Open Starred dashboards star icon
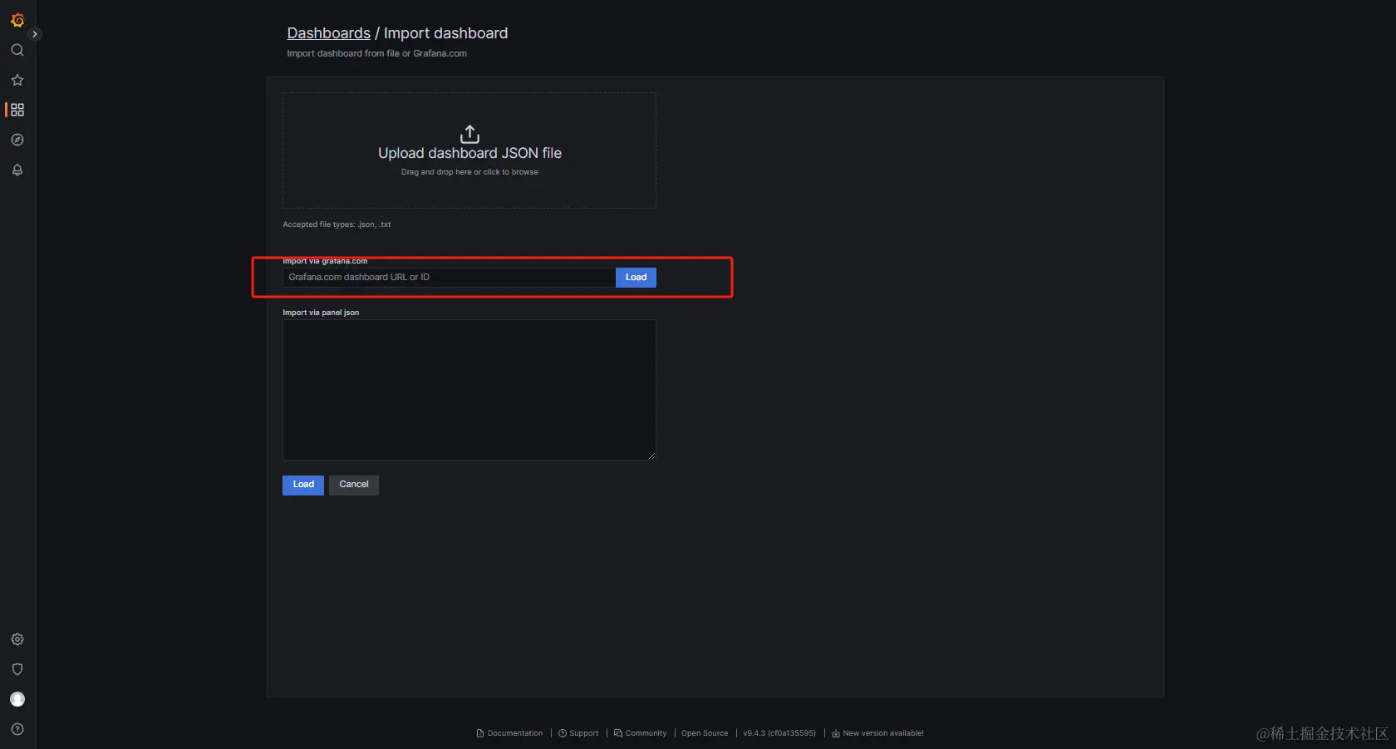The height and width of the screenshot is (749, 1396). click(x=17, y=80)
